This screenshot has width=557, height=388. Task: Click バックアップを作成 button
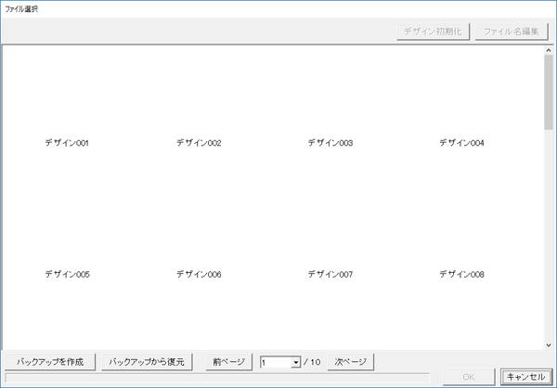[50, 362]
